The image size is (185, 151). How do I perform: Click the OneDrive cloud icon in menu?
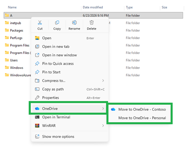tap(37, 109)
